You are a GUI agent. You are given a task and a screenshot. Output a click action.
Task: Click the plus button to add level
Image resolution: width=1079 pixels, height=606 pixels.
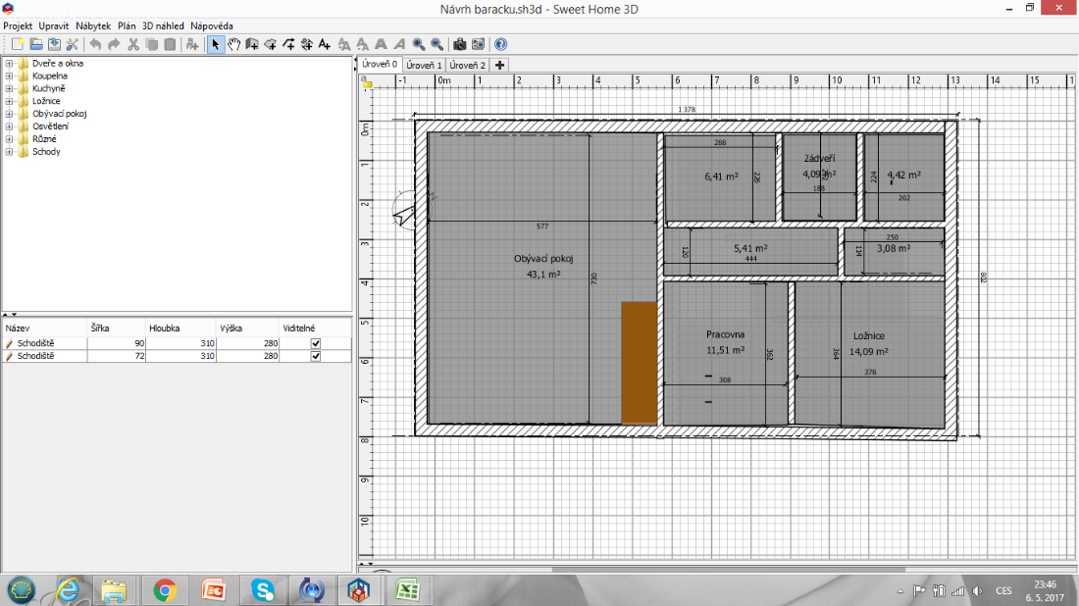point(499,66)
